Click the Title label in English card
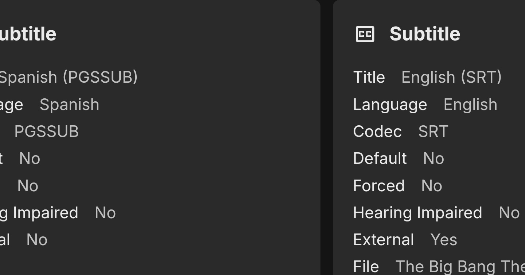The width and height of the screenshot is (525, 275). 369,77
